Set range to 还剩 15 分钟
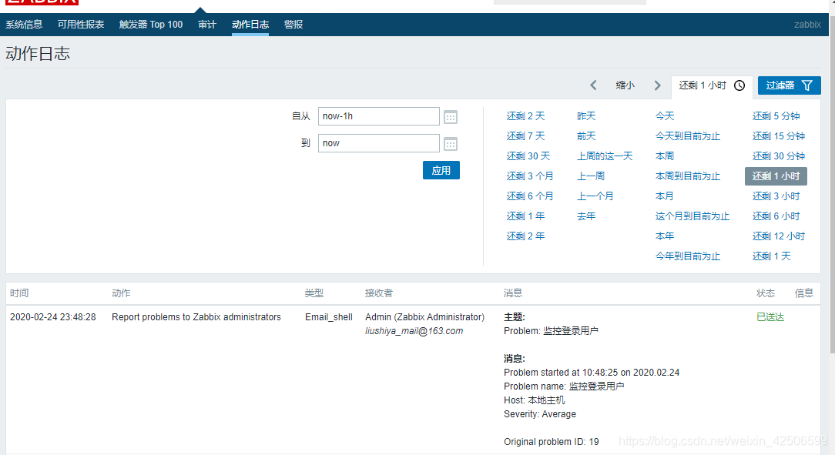The height and width of the screenshot is (455, 835). [x=779, y=136]
